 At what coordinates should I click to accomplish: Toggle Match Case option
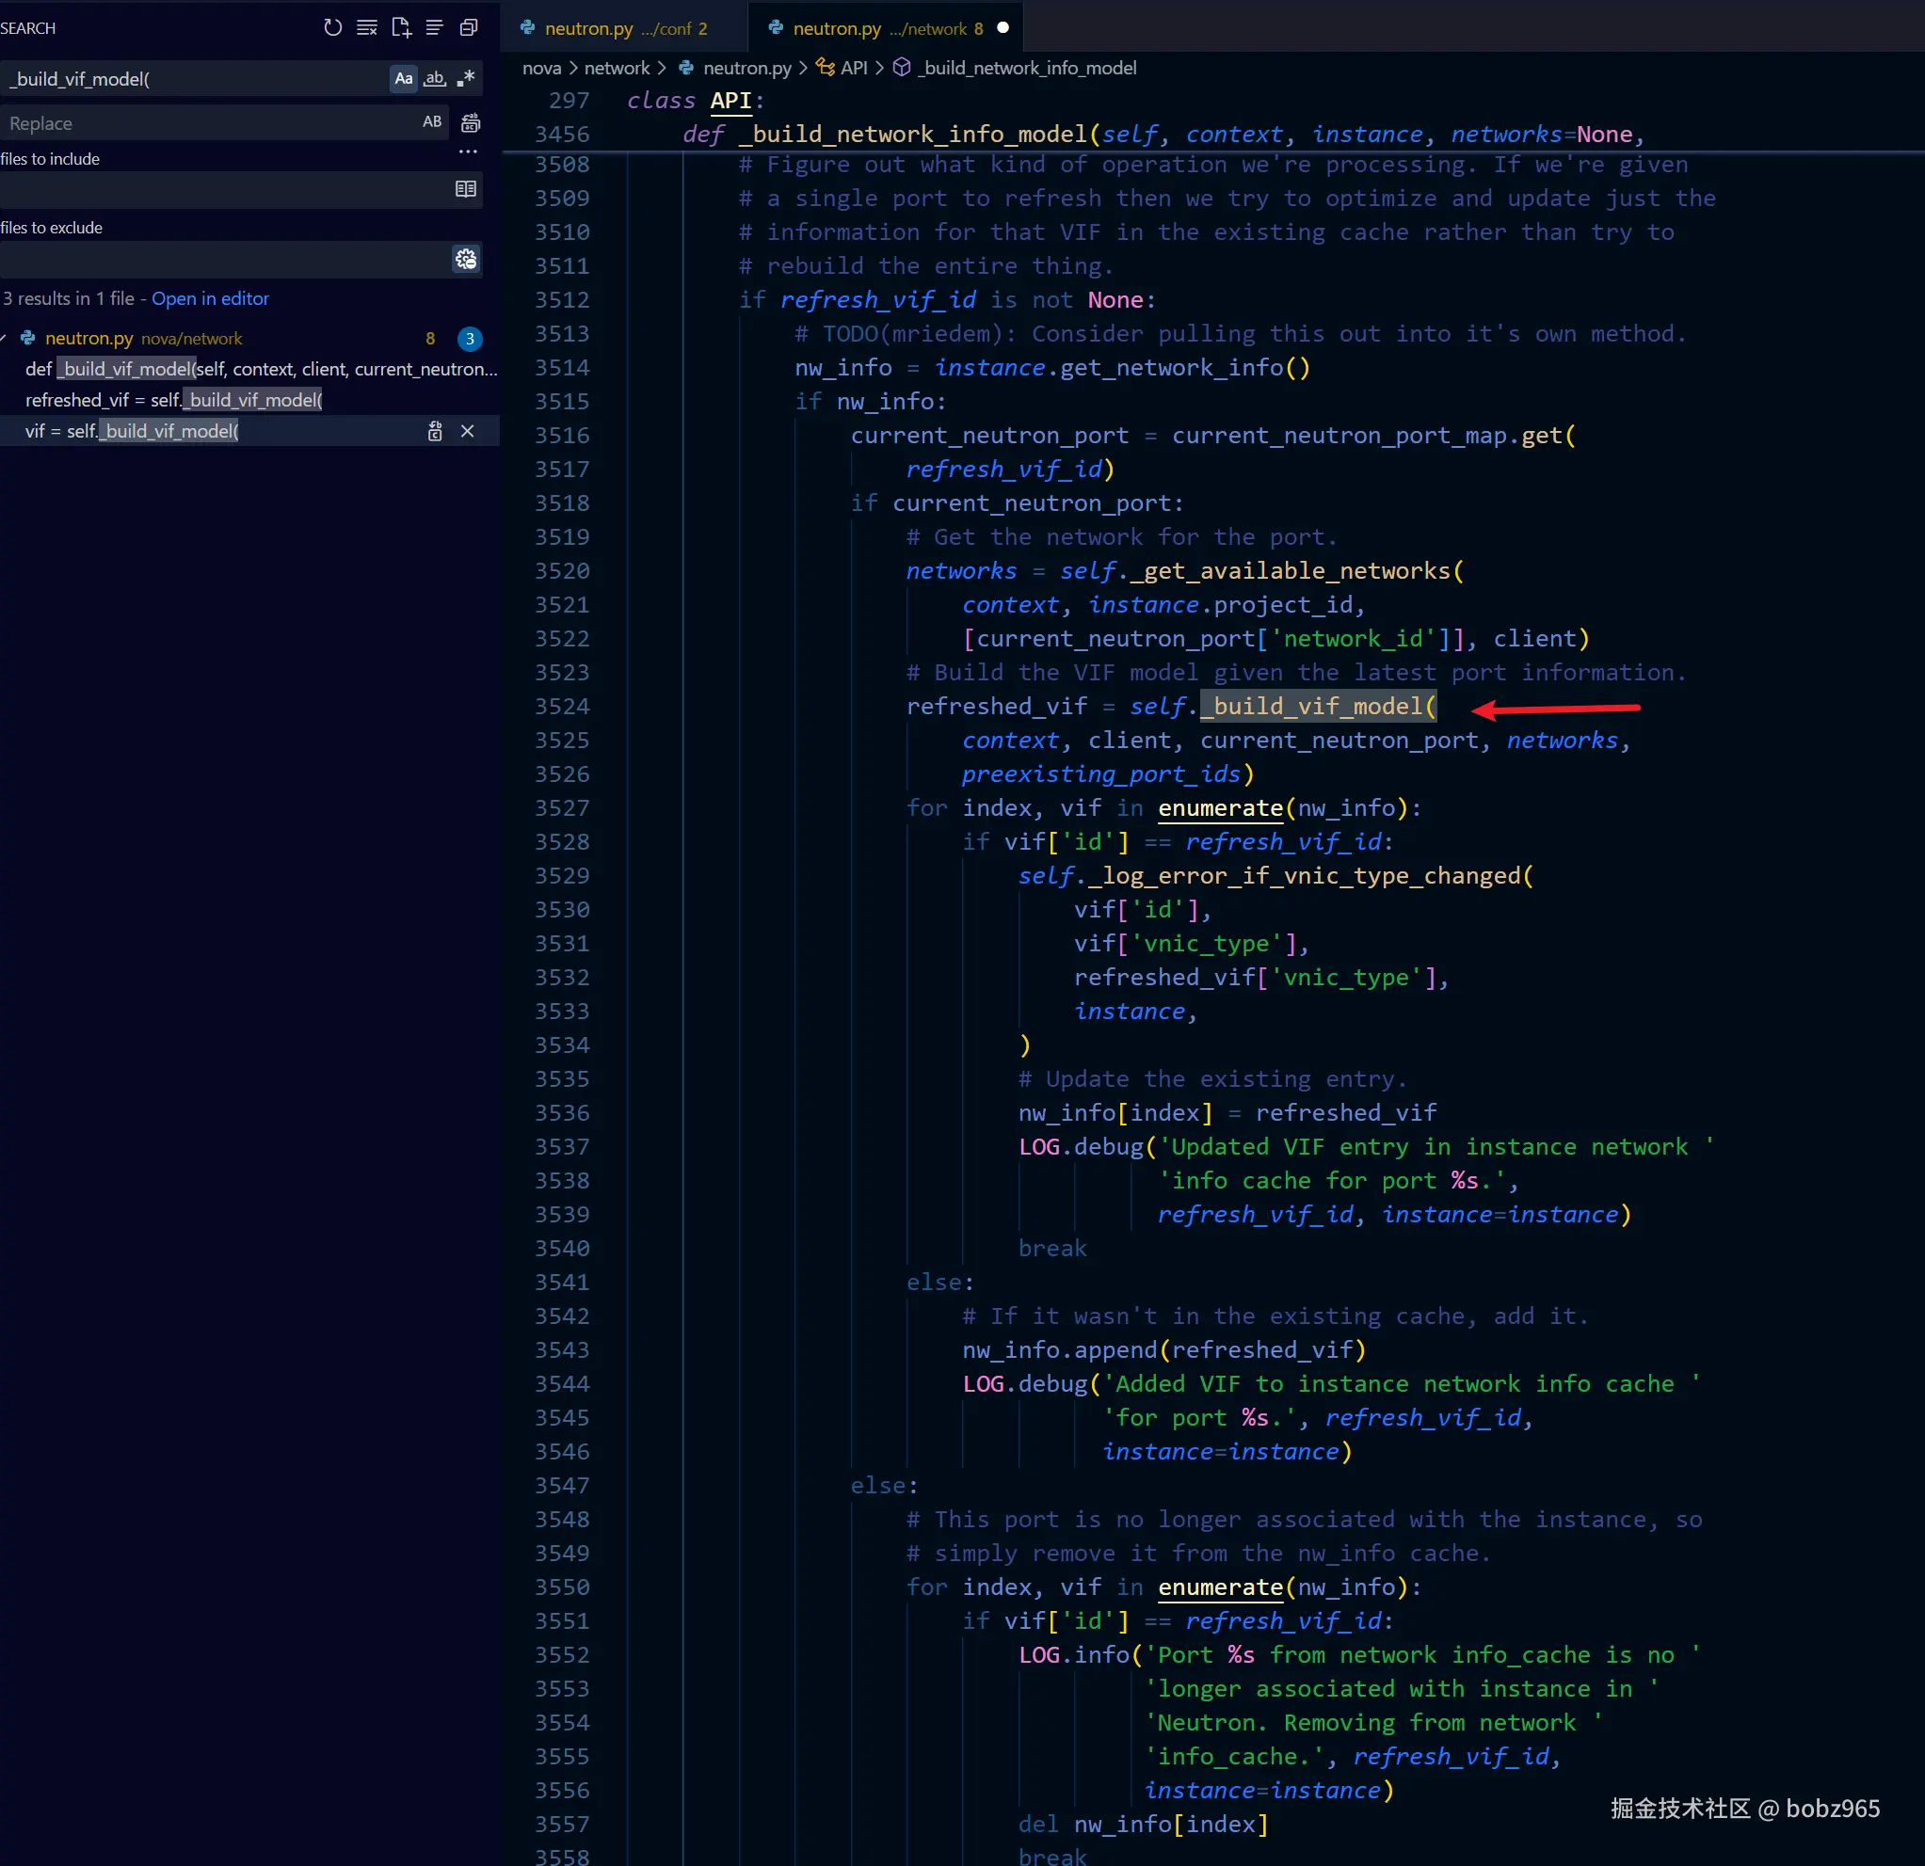404,78
